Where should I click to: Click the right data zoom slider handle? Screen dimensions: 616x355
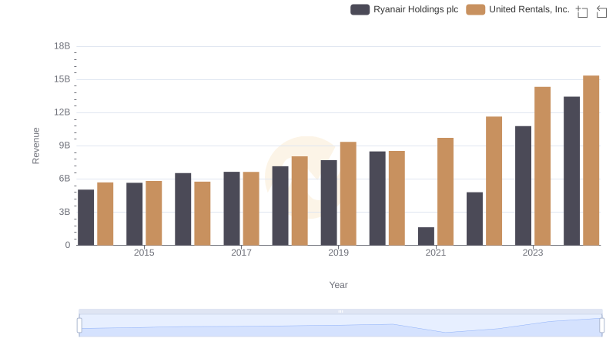(601, 325)
